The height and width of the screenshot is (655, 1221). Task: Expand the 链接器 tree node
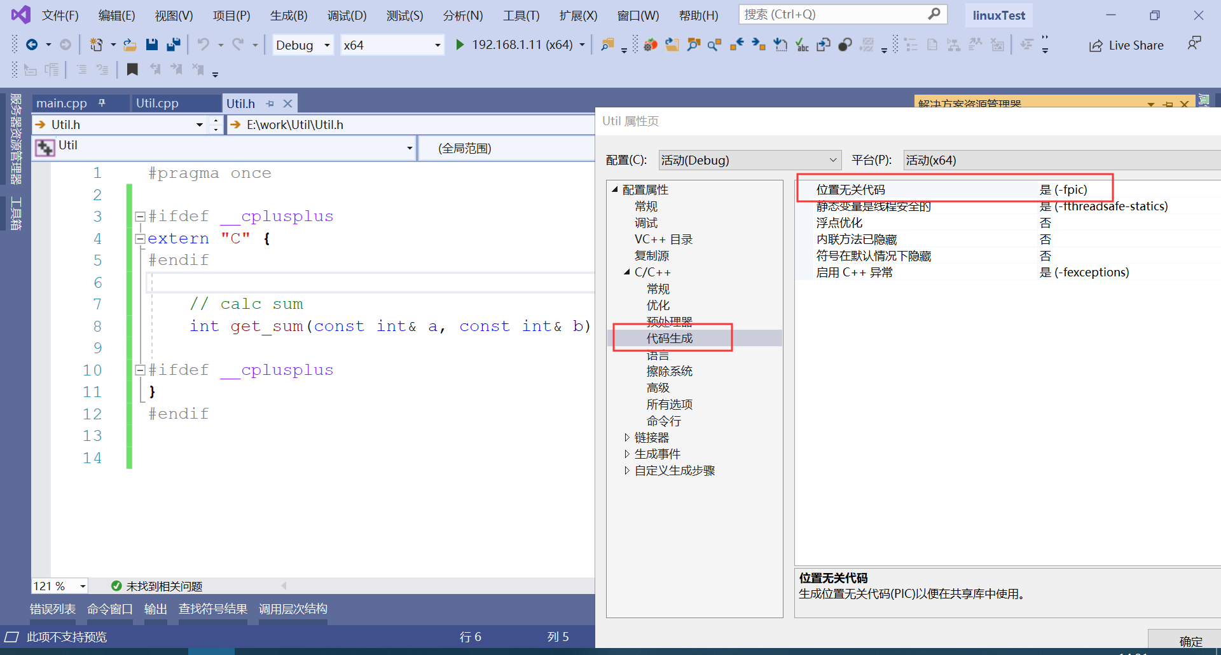pos(628,437)
